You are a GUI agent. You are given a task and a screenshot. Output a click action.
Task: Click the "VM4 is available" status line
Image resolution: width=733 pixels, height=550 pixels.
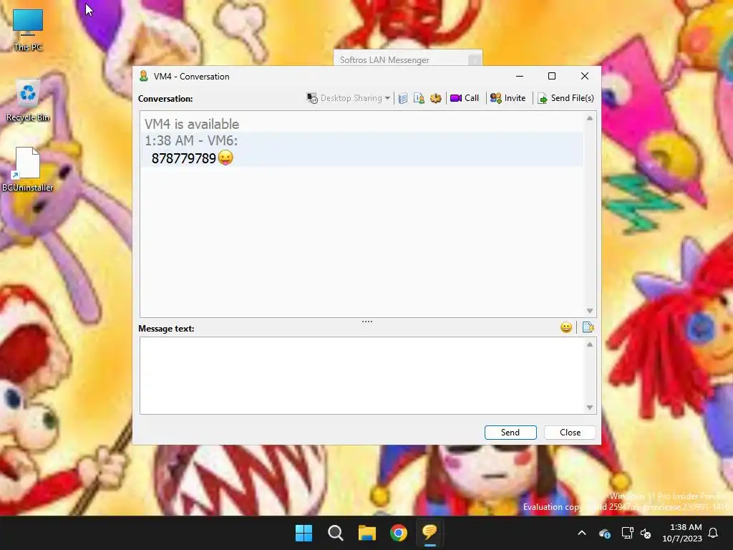[x=192, y=124]
